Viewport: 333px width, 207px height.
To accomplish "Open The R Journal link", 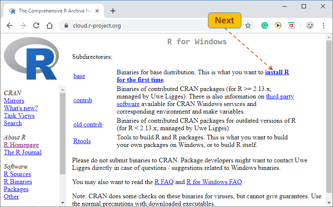I will 23,152.
